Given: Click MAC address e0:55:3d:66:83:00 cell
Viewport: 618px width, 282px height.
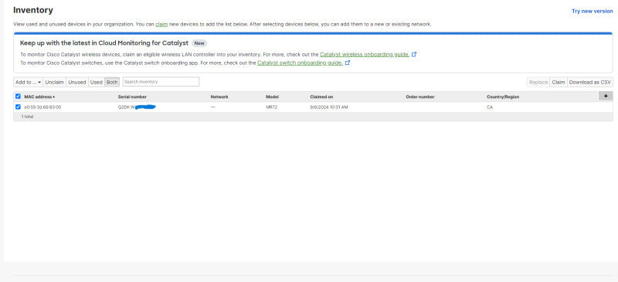Looking at the screenshot, I should pos(42,107).
